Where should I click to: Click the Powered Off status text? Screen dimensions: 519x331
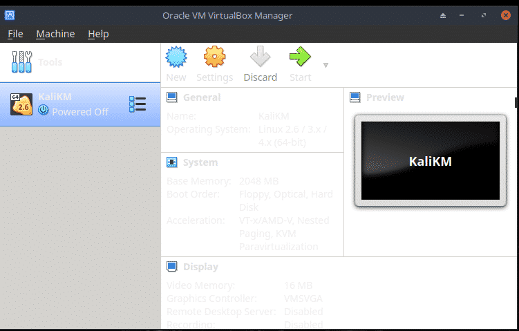80,112
